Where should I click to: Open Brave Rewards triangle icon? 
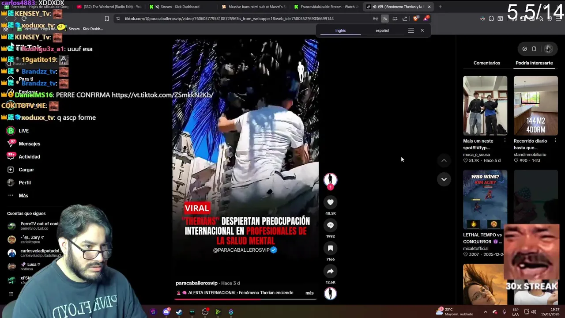[x=426, y=19]
